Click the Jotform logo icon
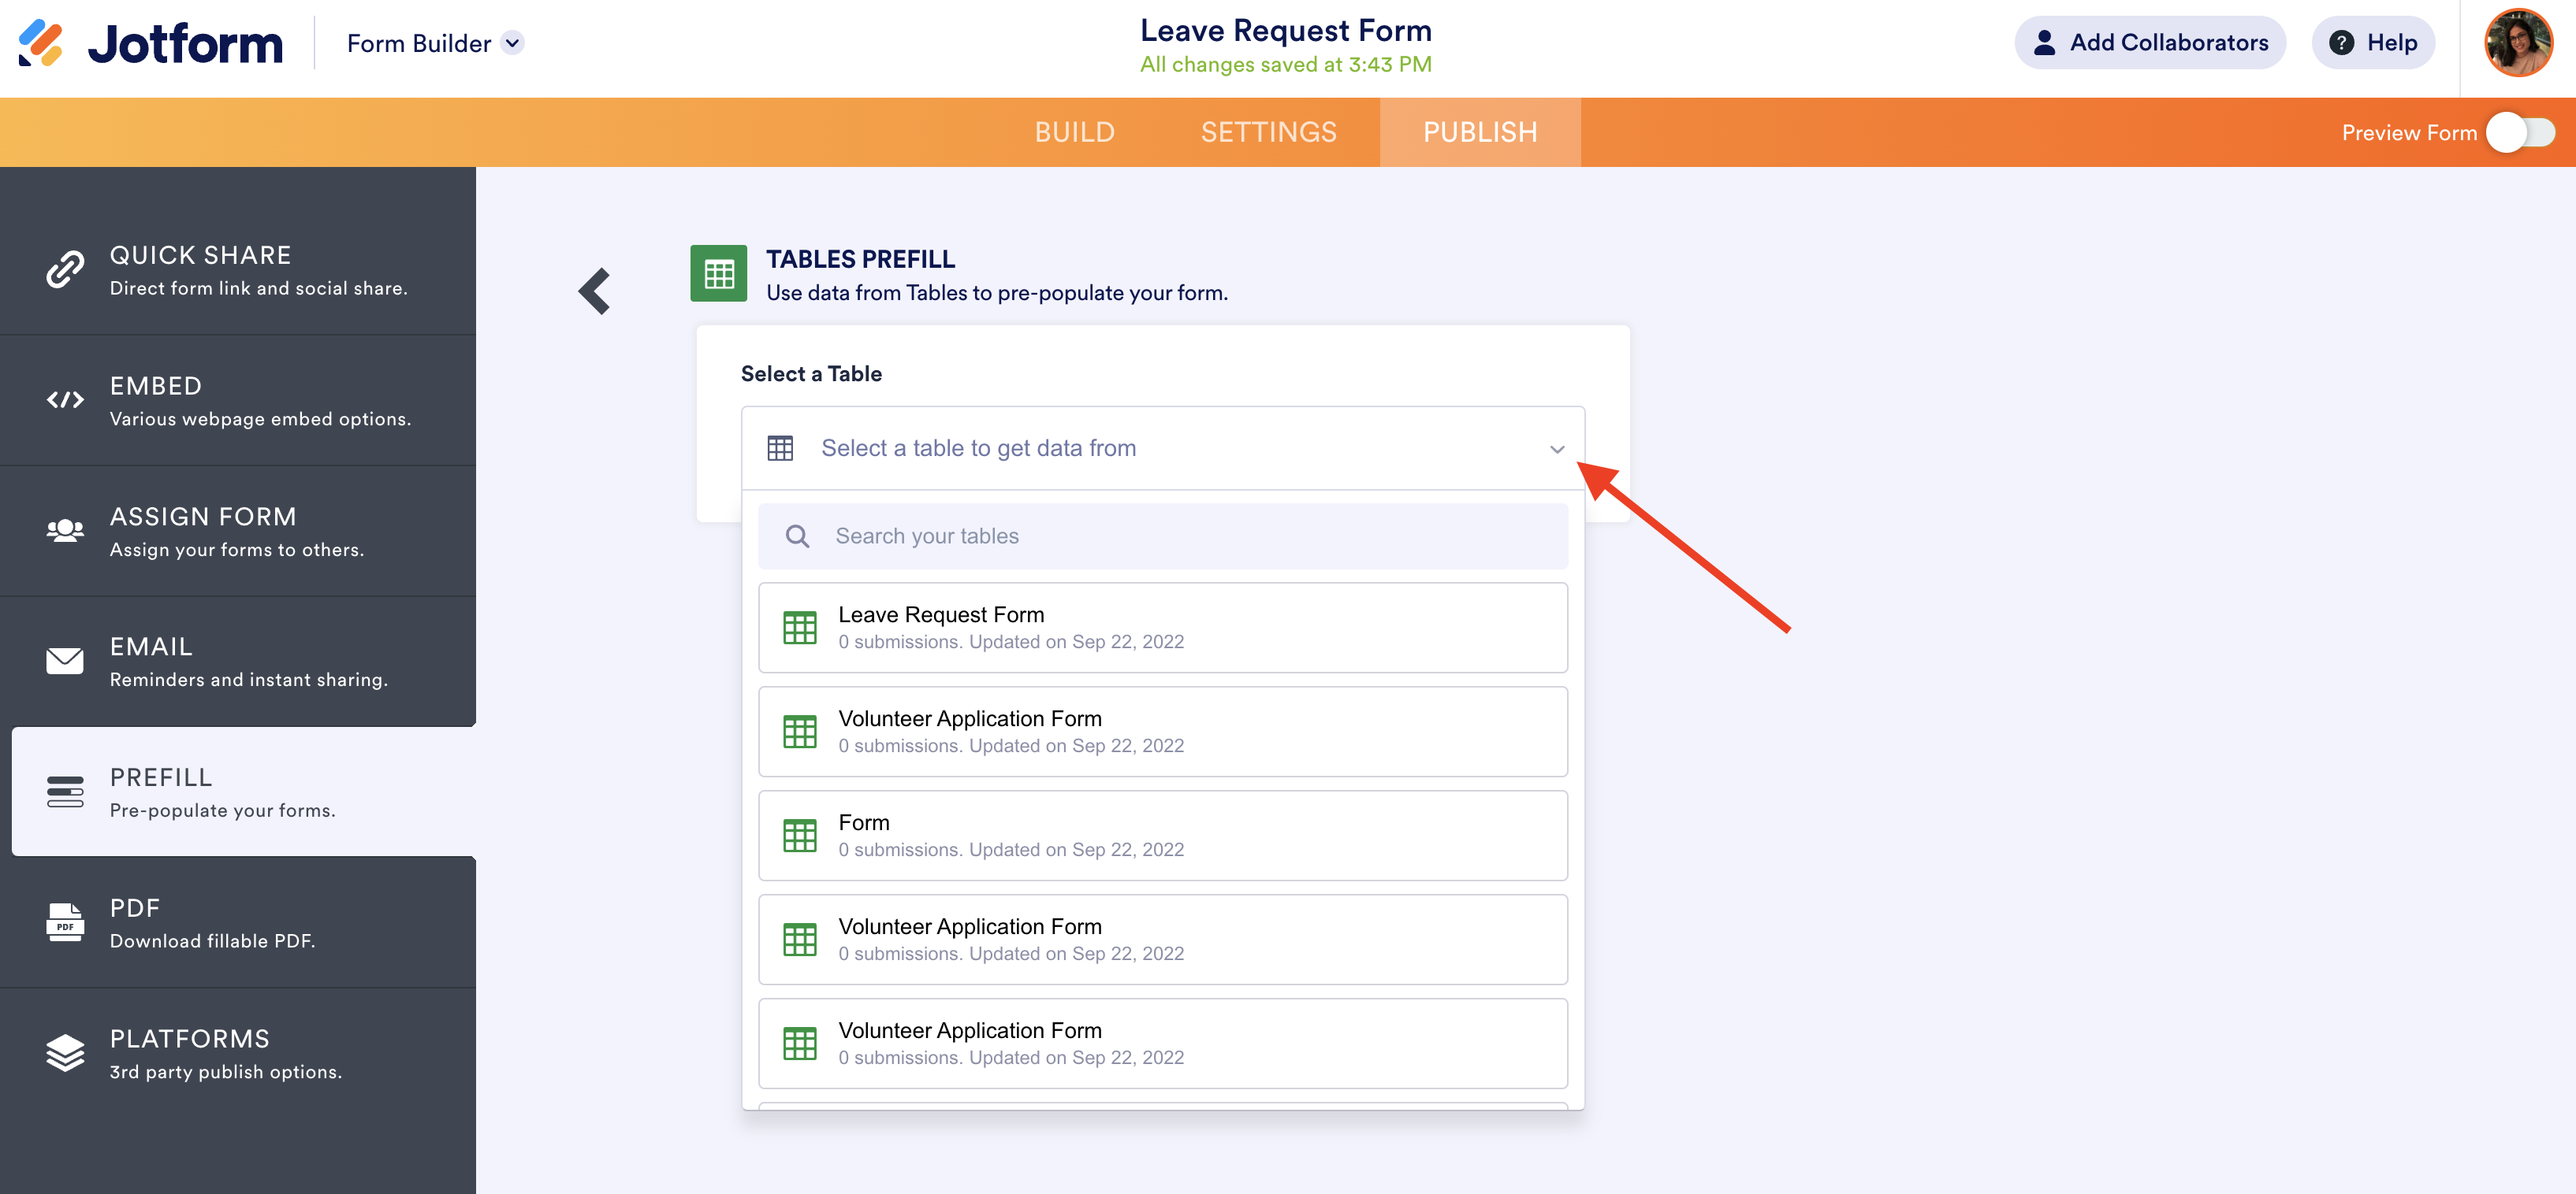The image size is (2576, 1194). (41, 43)
